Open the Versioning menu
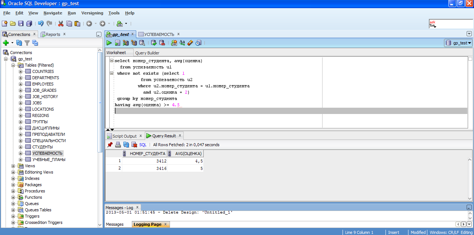Screen dimensions: 474x235 (92, 13)
